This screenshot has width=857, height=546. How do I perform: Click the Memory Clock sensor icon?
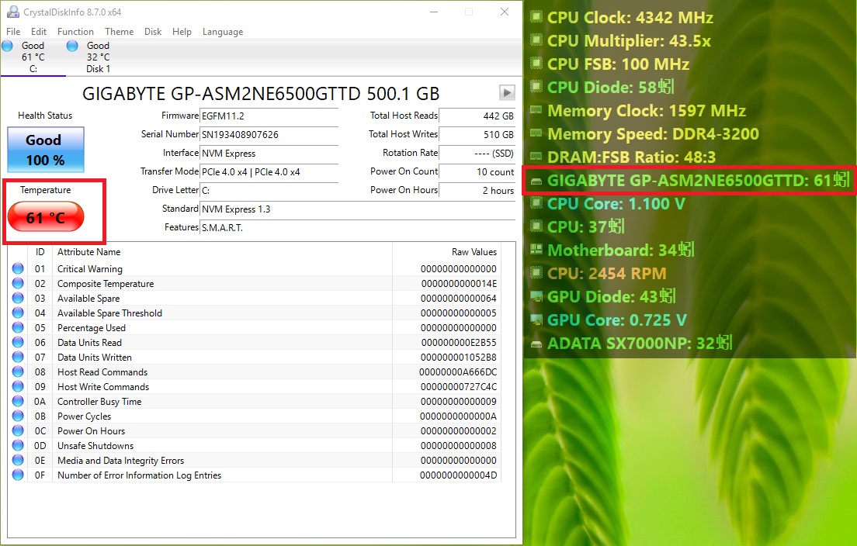tap(536, 110)
